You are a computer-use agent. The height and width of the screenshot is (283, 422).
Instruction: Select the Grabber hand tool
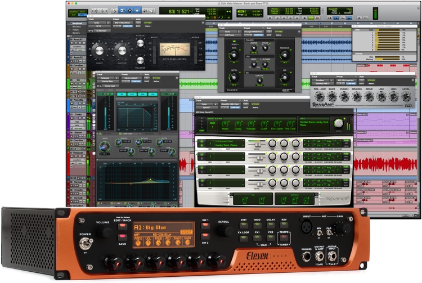coord(137,11)
